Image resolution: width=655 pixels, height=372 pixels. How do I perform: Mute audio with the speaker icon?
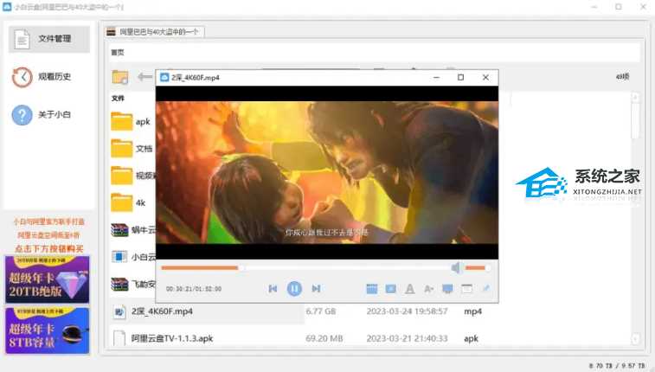(456, 267)
